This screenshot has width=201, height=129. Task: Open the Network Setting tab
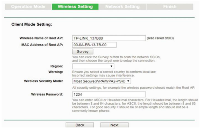[x=123, y=7]
